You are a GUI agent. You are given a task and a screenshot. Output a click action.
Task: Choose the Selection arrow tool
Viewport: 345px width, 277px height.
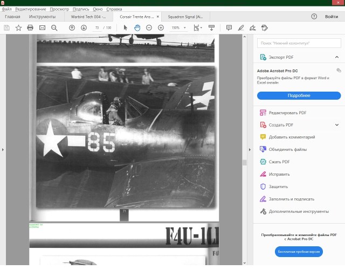[x=126, y=27]
